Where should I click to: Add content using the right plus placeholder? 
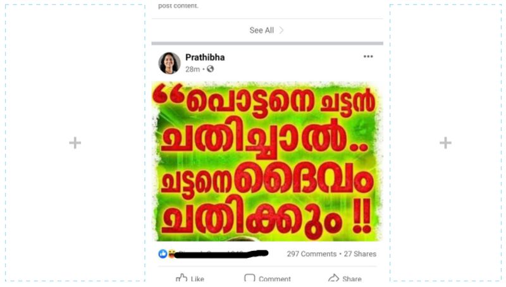tap(445, 142)
